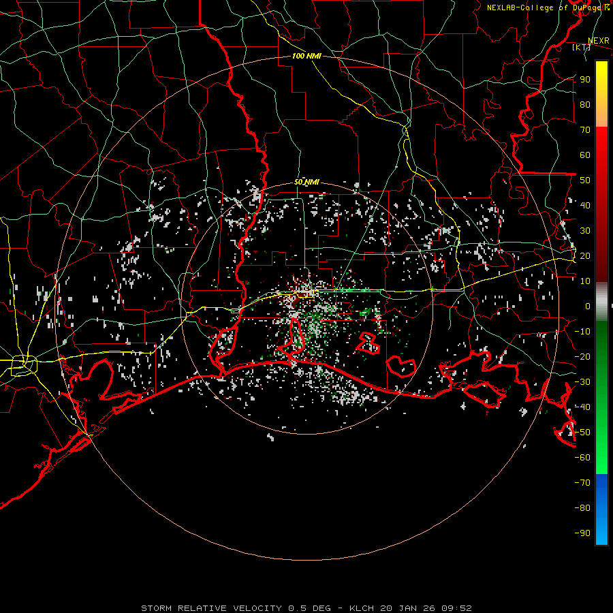
Task: Select the "-70" value on the velocity scale
Action: (x=582, y=483)
